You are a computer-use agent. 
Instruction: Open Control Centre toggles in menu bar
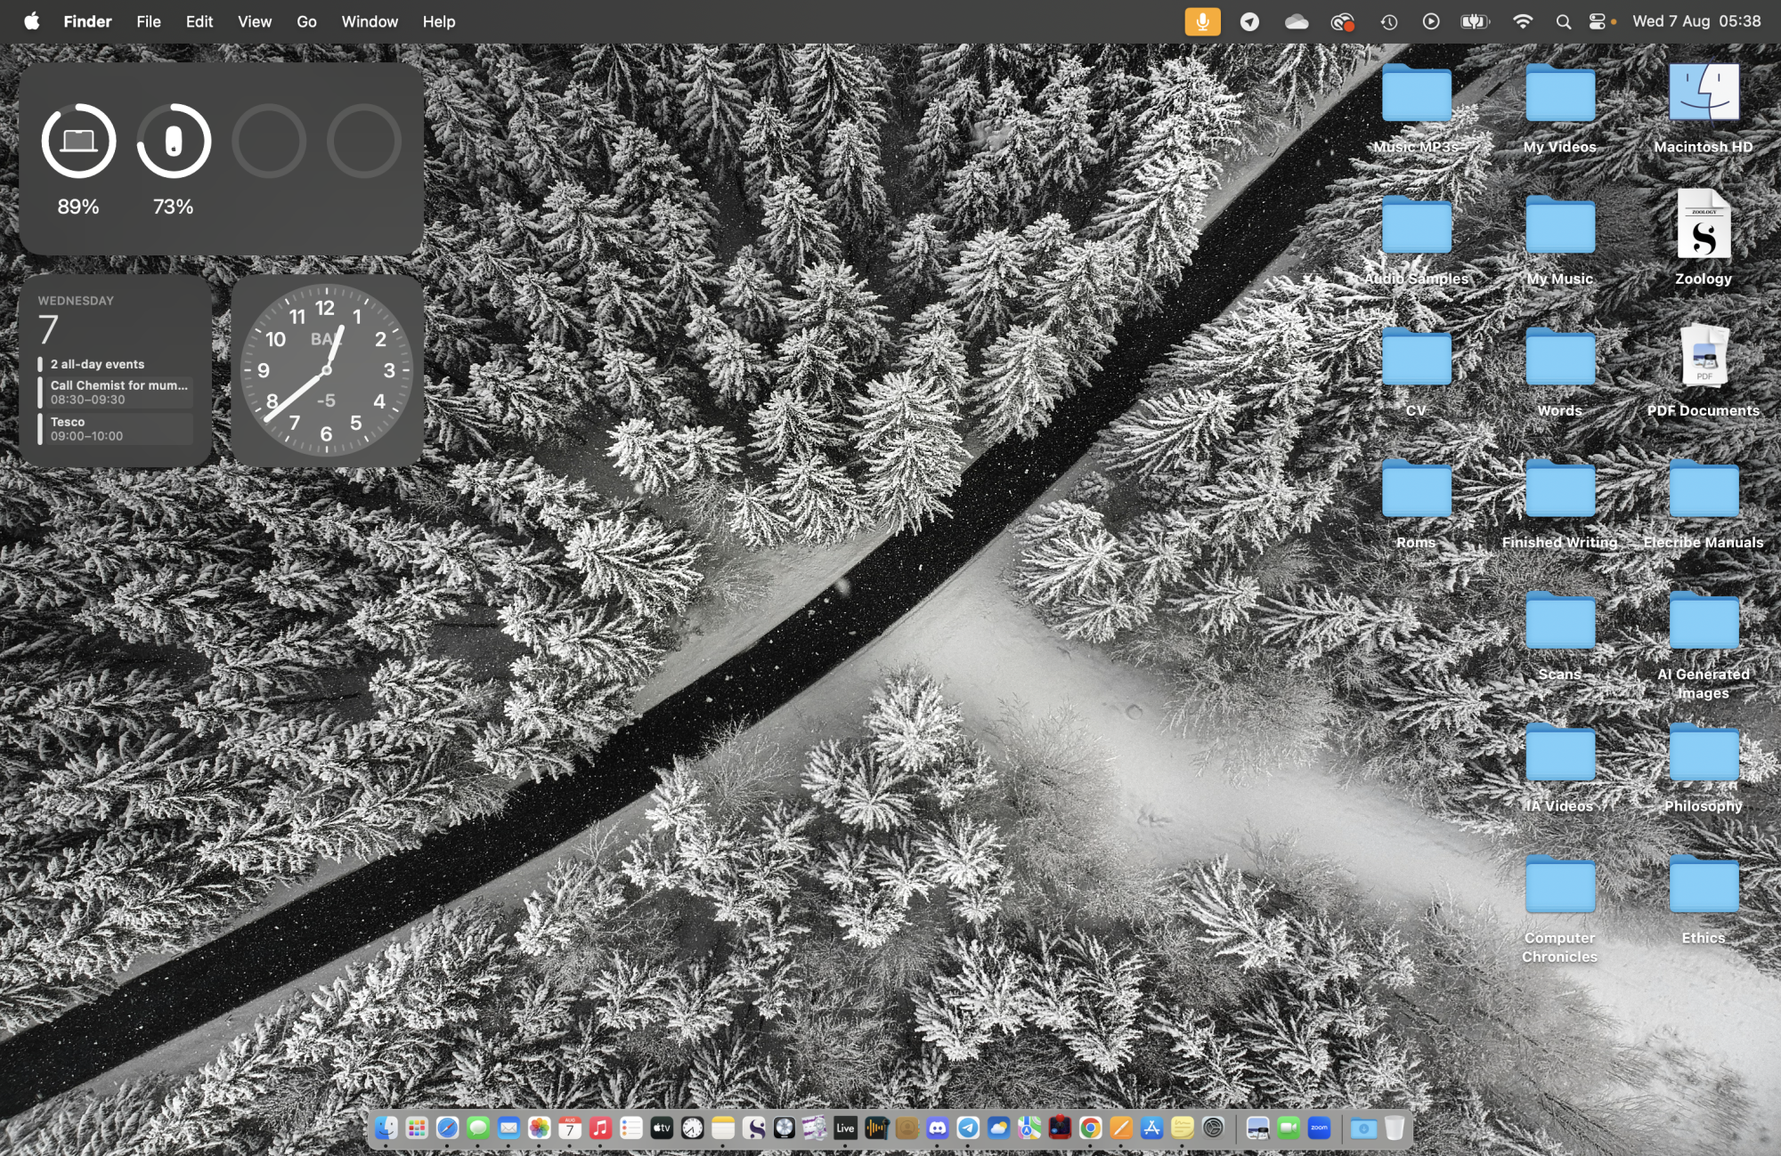[1598, 21]
